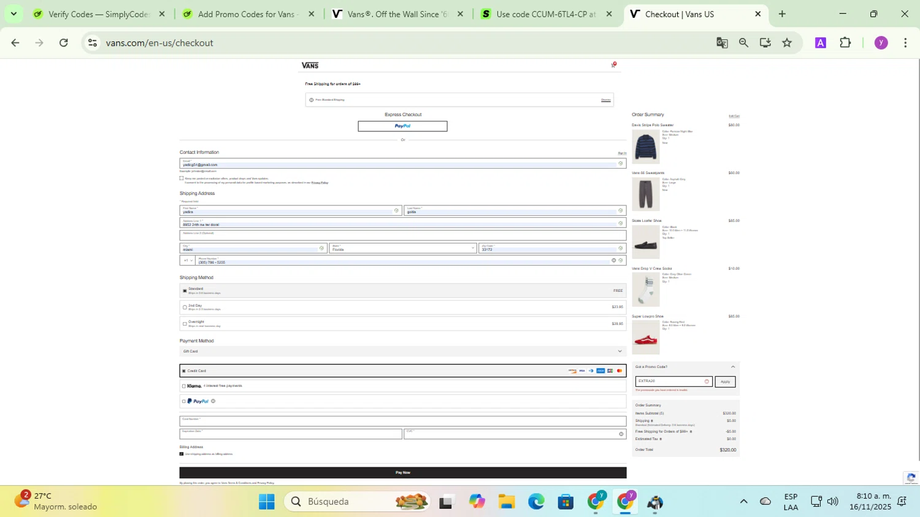This screenshot has height=517, width=920.
Task: Select PayPal payment option
Action: pyautogui.click(x=183, y=402)
